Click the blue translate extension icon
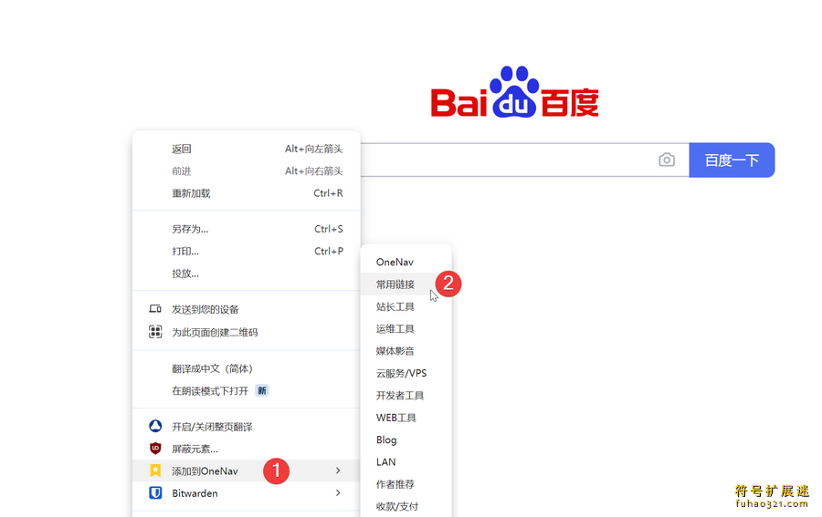 (x=155, y=426)
